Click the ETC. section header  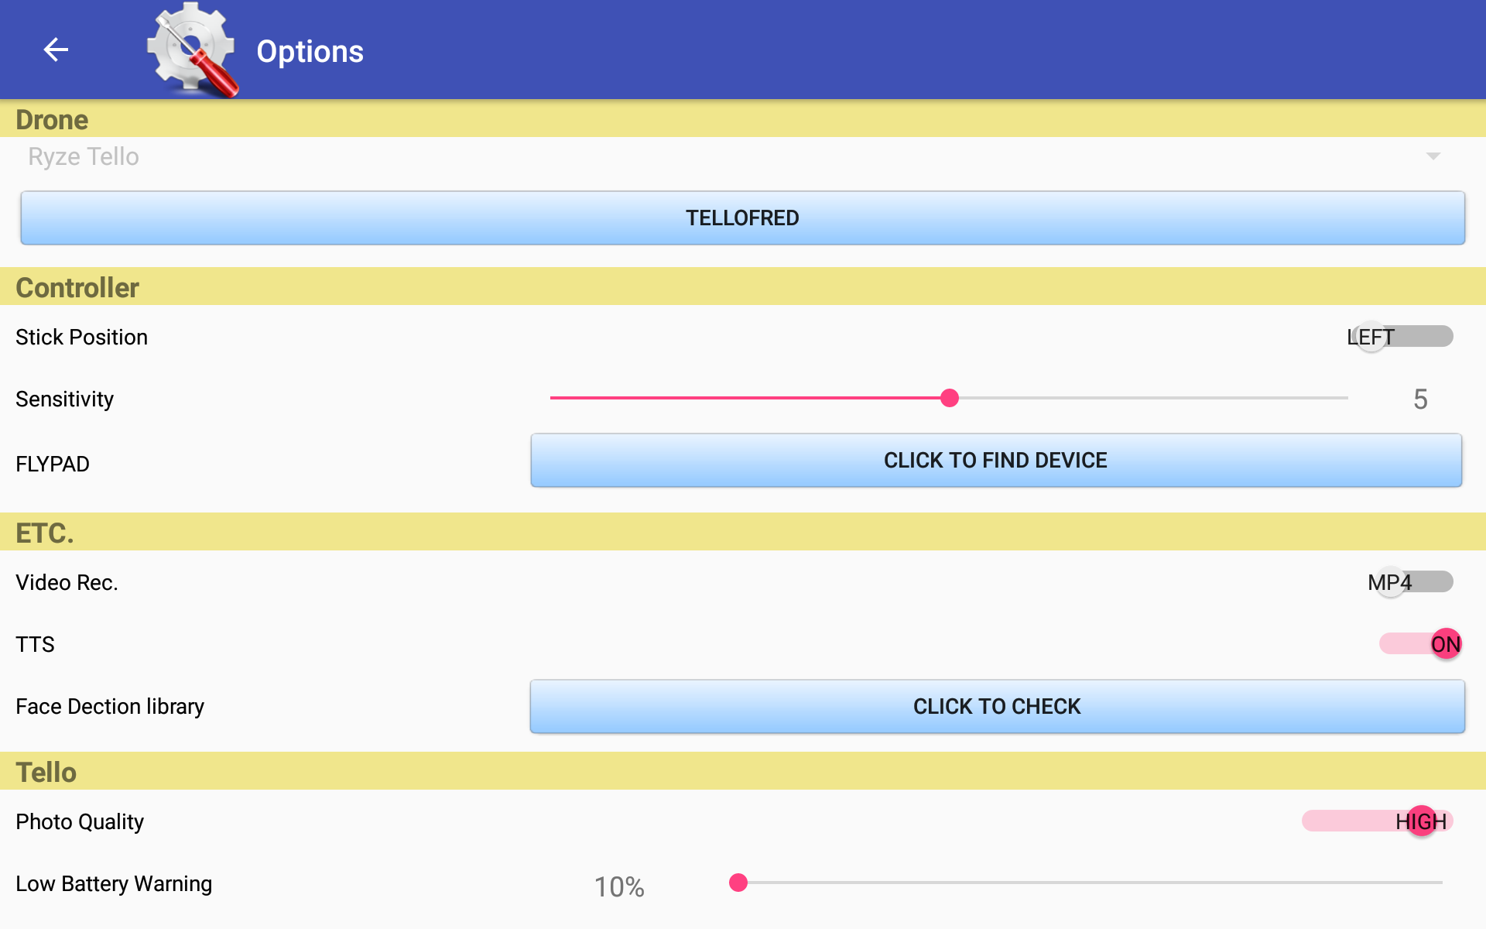pos(743,533)
